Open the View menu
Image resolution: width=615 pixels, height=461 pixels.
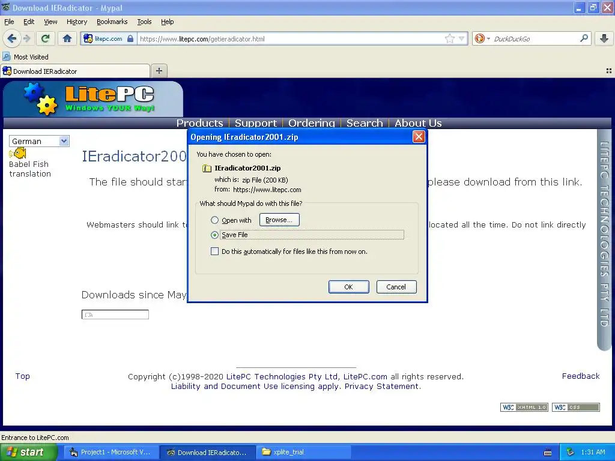pos(50,22)
